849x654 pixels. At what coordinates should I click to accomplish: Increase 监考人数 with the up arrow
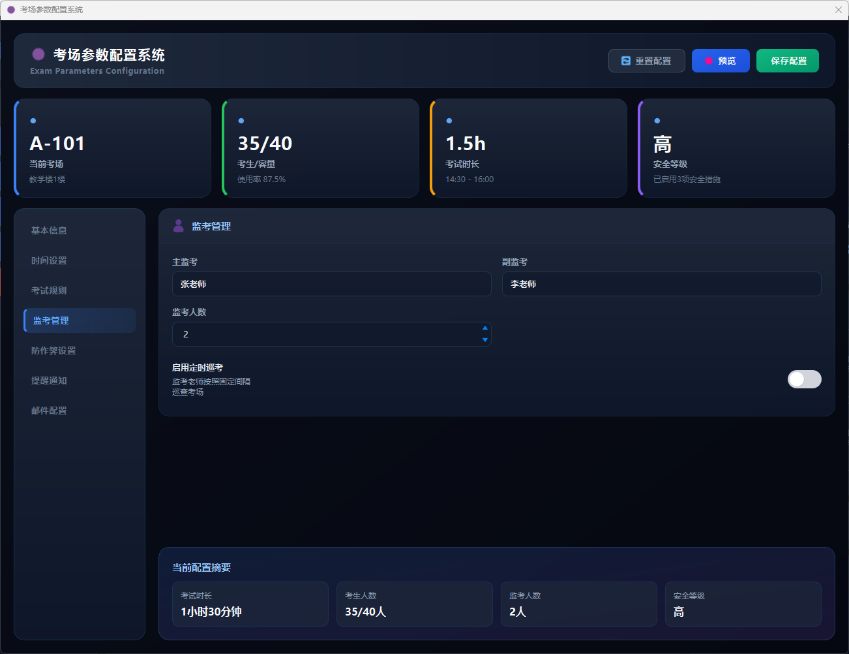484,328
